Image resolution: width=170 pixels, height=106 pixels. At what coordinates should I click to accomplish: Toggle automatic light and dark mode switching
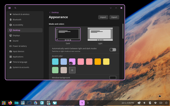pyautogui.click(x=113, y=50)
